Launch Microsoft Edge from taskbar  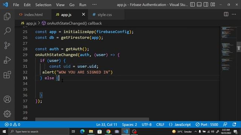pos(82,132)
